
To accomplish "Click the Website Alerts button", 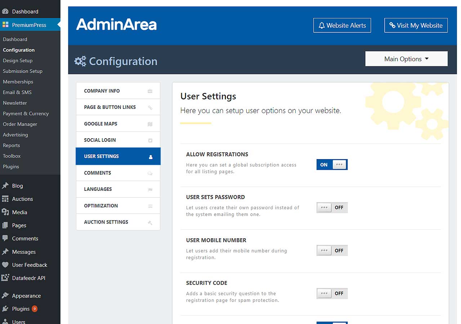I will coord(342,26).
